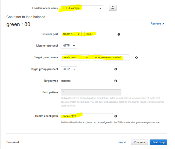The height and width of the screenshot is (149, 175).
Task: Click the Health check path input field
Action: pyautogui.click(x=87, y=116)
